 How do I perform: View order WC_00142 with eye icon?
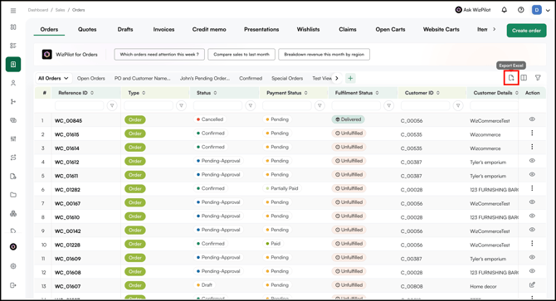tap(532, 230)
